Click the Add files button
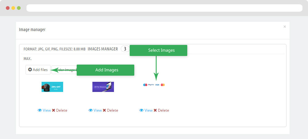The width and height of the screenshot is (308, 139). pyautogui.click(x=38, y=69)
